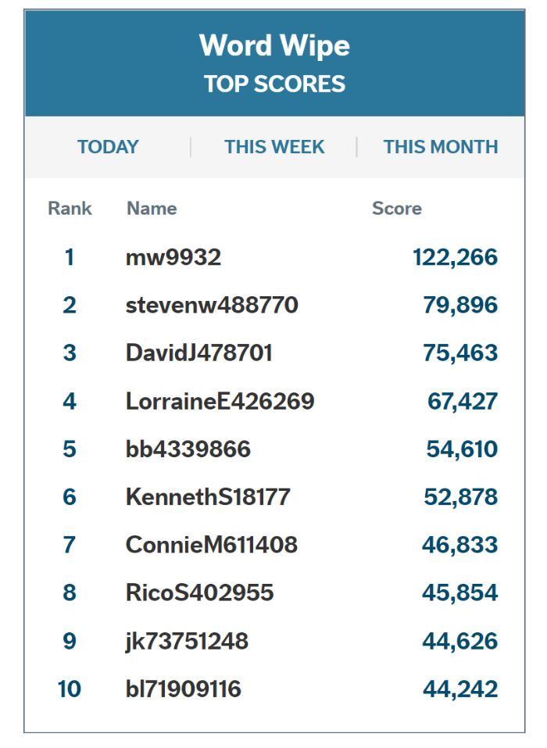
Task: Click the TOP SCORES subtitle
Action: tap(274, 84)
